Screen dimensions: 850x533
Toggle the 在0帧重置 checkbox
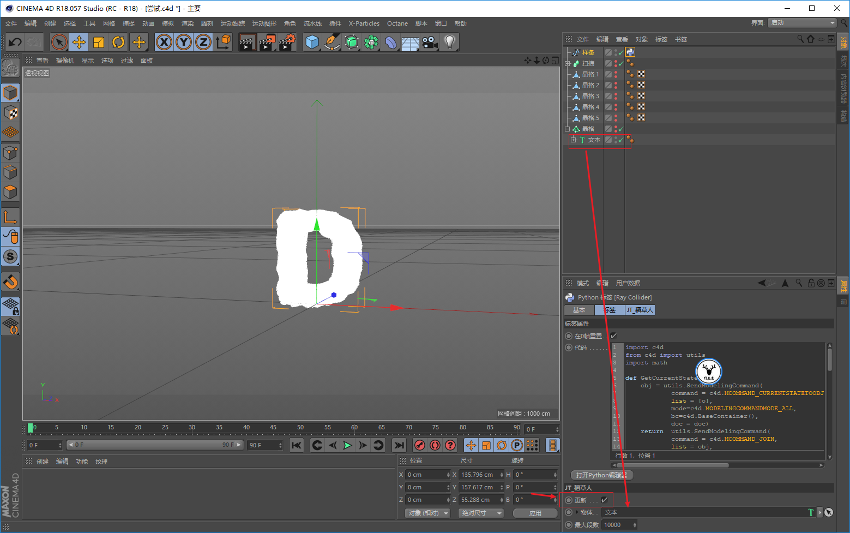point(613,336)
